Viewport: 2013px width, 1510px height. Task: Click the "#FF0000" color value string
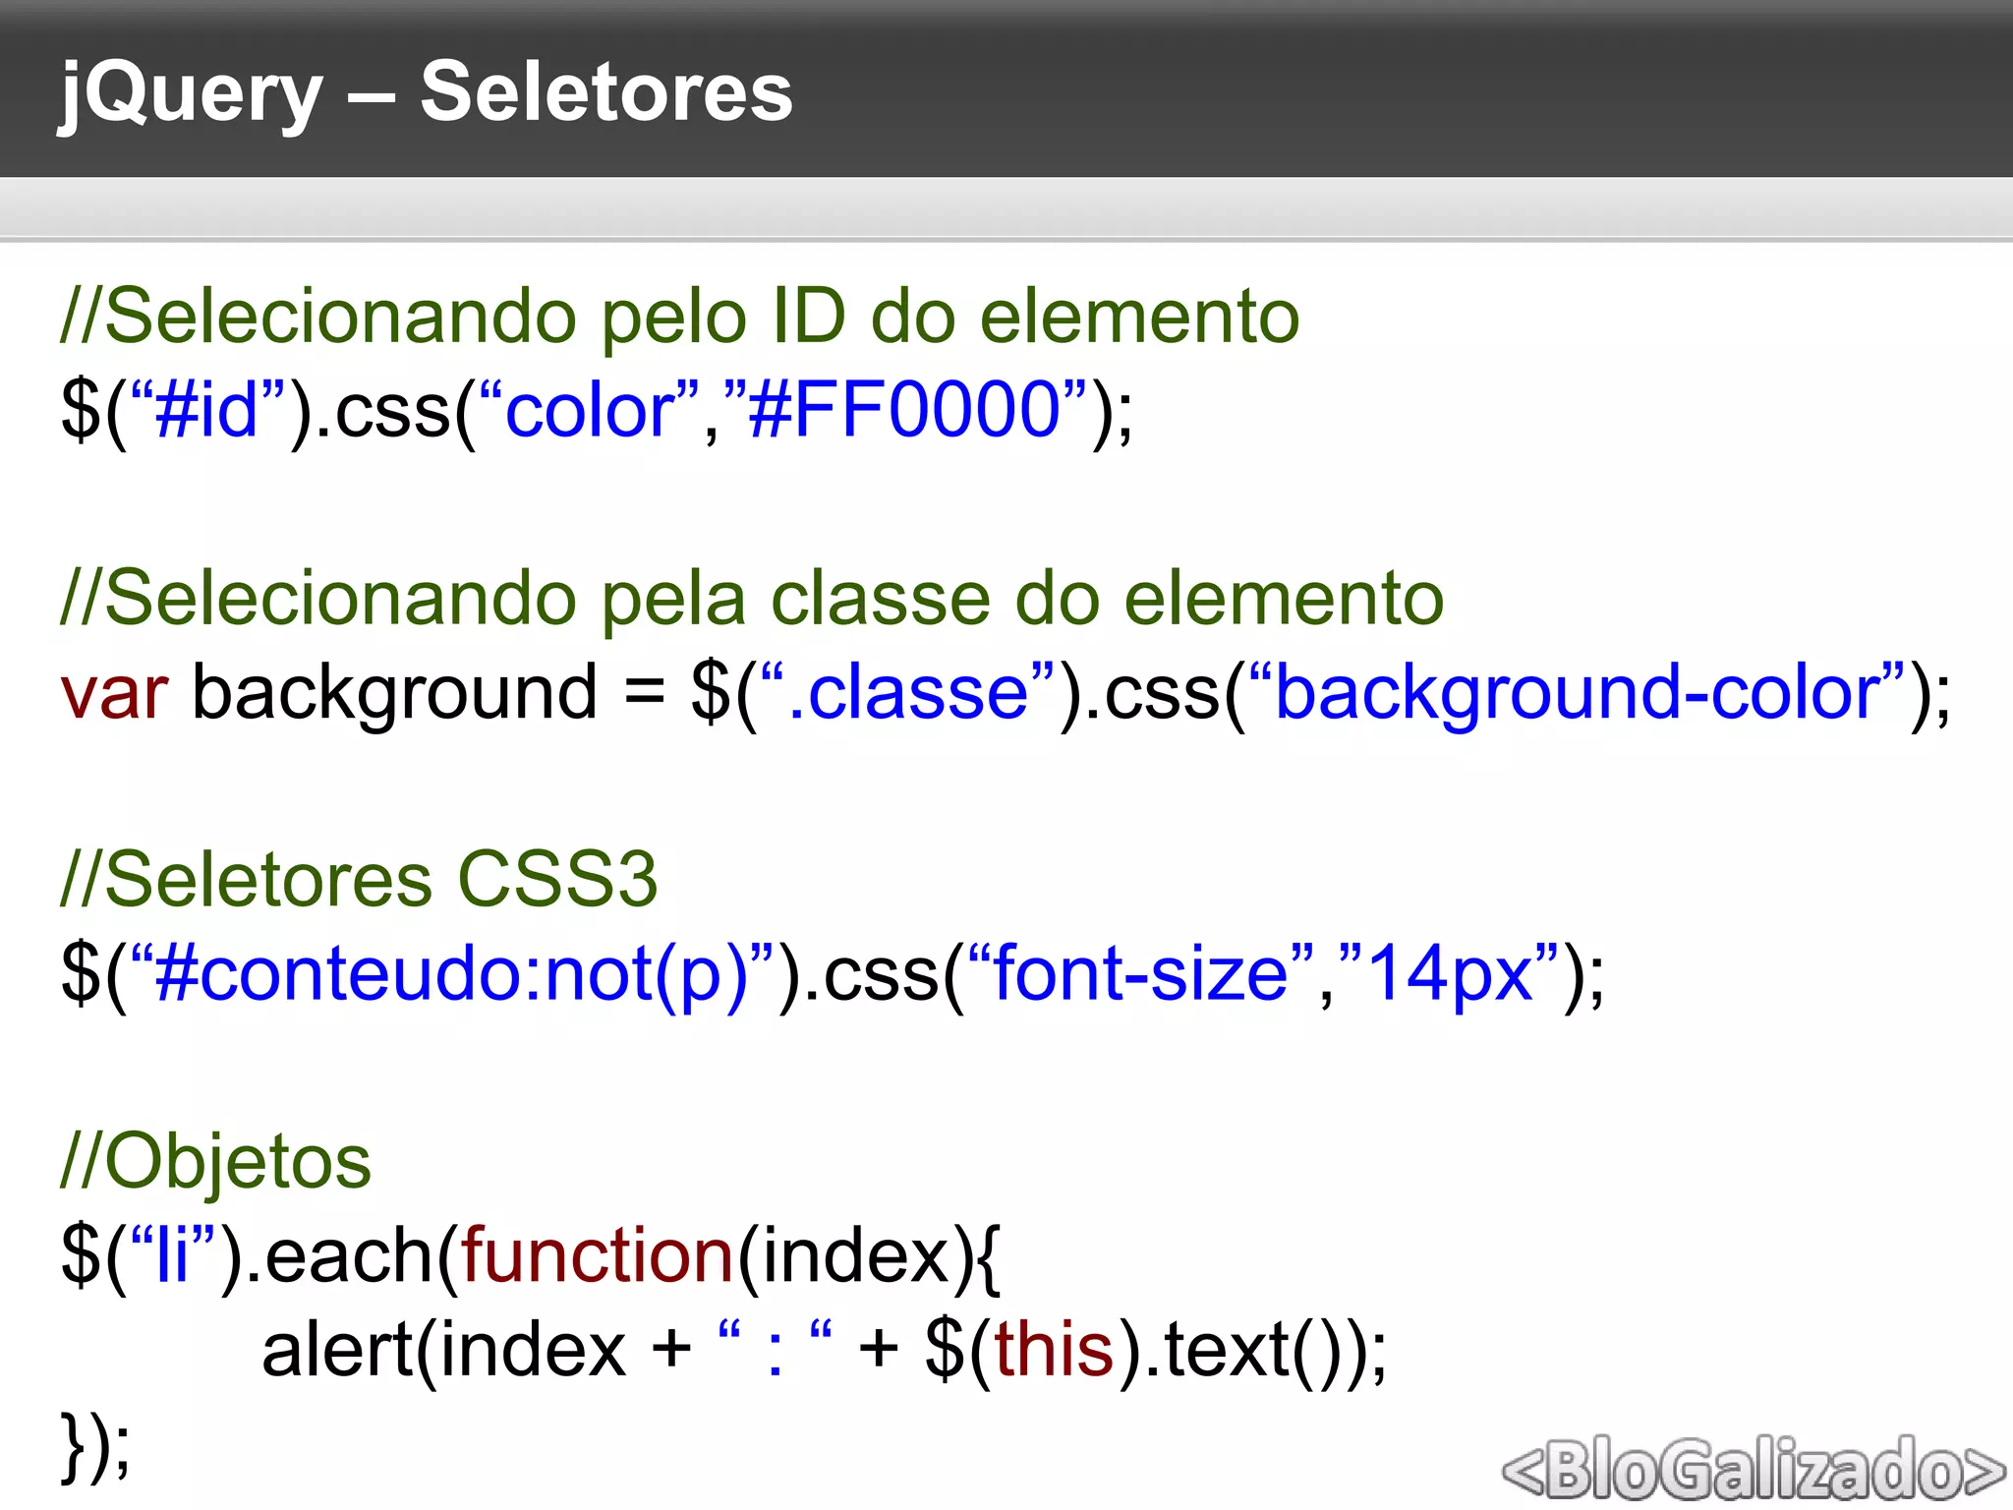(x=904, y=410)
